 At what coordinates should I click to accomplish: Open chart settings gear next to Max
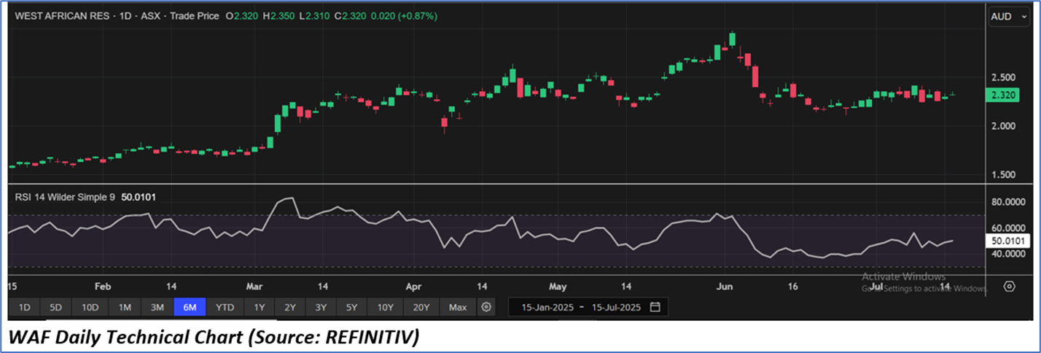(486, 307)
